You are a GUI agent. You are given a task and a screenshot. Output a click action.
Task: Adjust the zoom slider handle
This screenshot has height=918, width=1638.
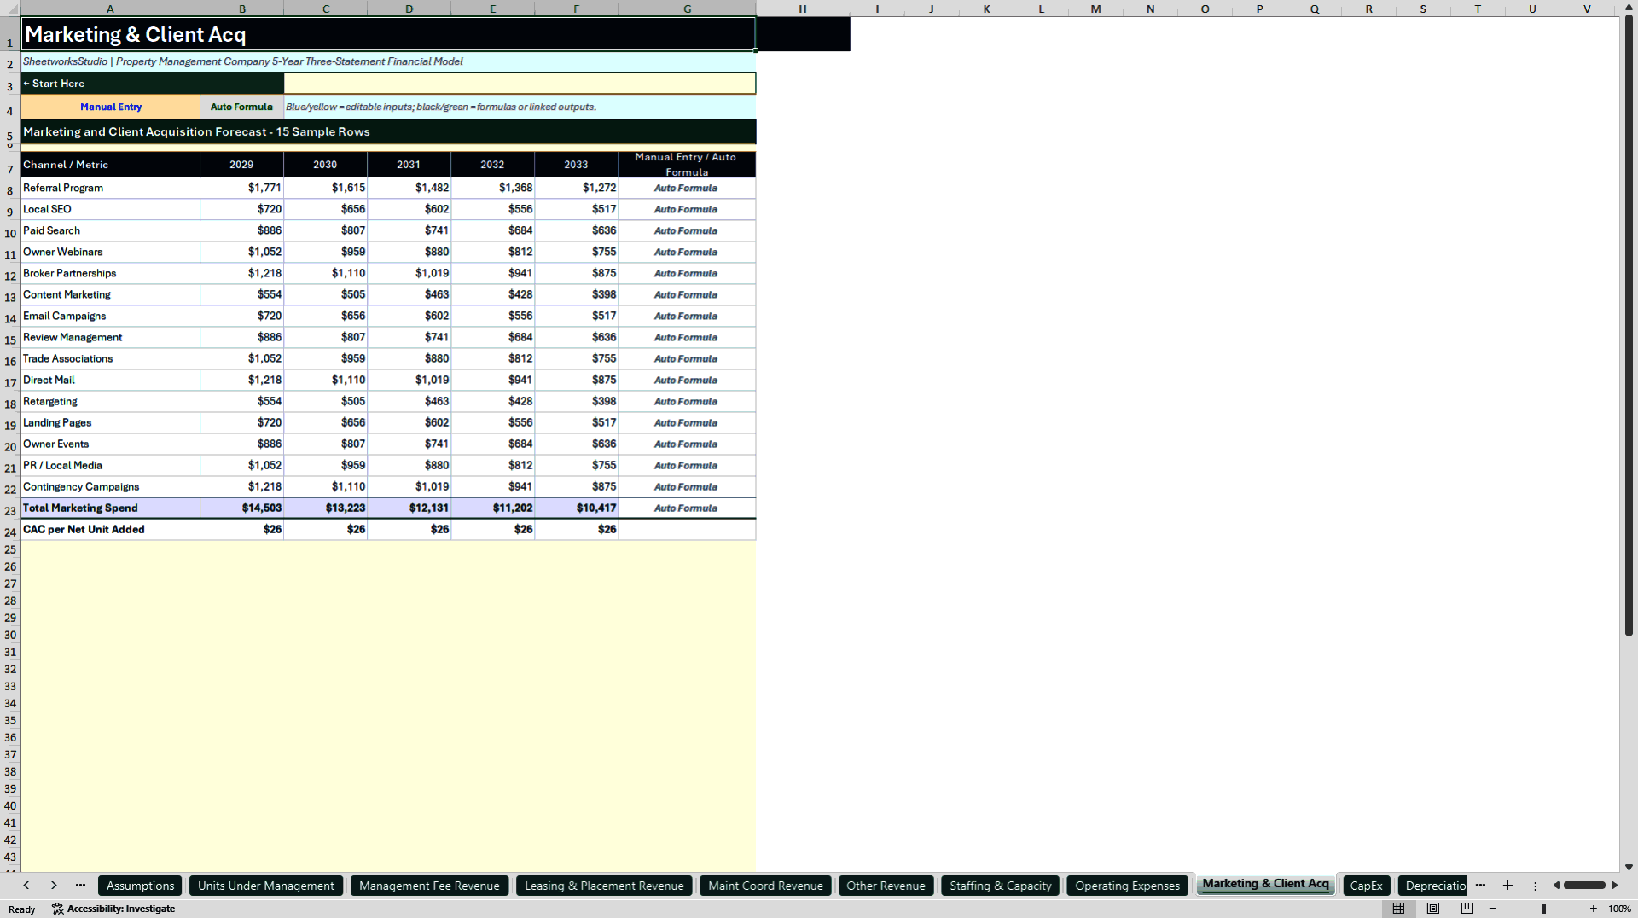1543,909
